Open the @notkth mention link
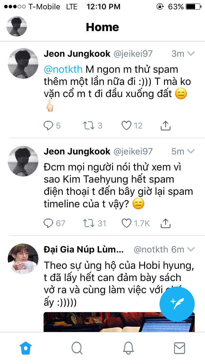This screenshot has width=205, height=364. tap(63, 69)
